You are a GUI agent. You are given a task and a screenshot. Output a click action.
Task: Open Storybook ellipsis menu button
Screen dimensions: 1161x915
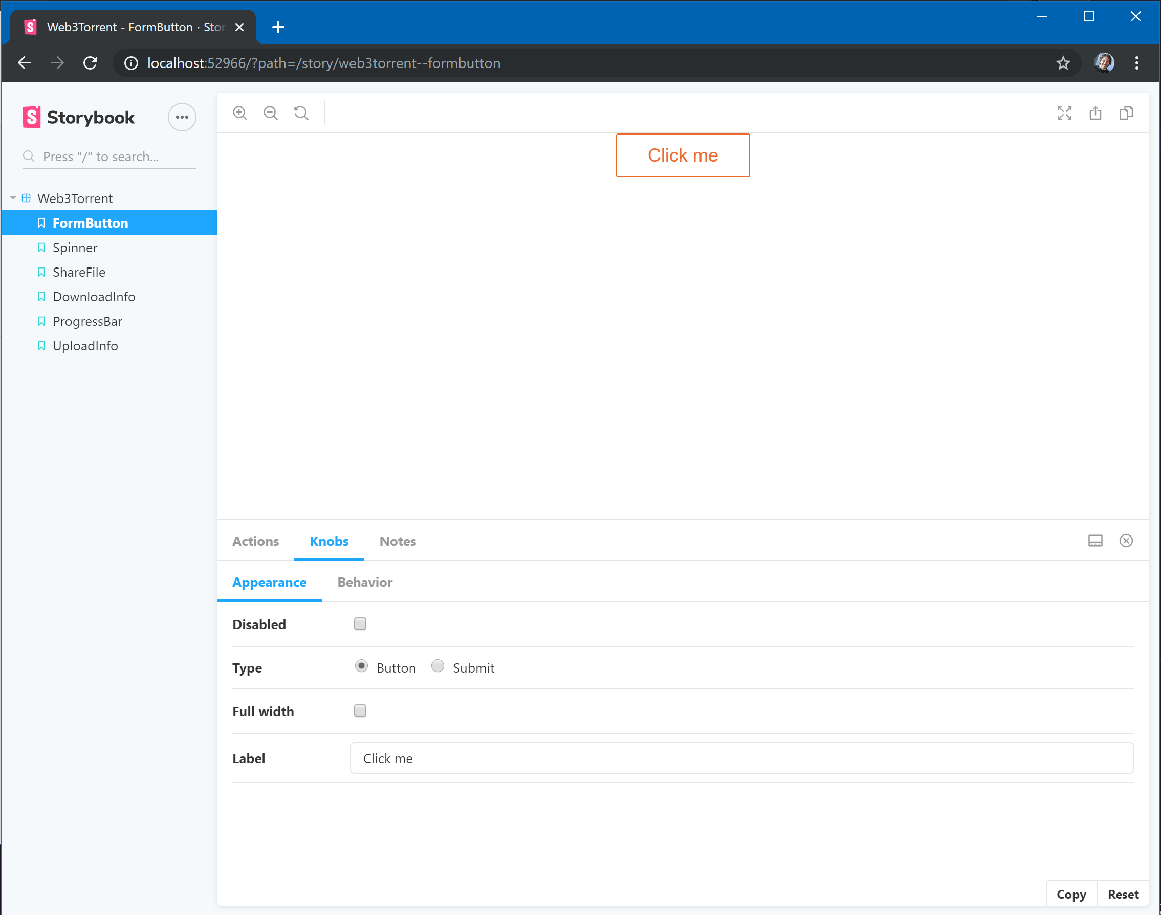point(182,117)
